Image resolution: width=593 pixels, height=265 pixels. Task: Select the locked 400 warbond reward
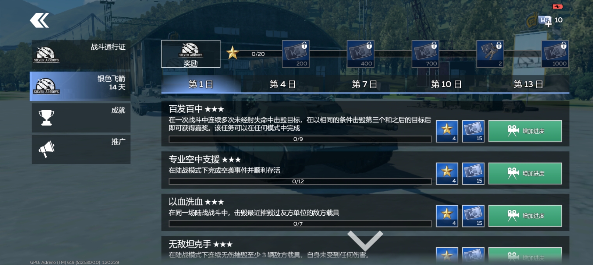click(361, 54)
